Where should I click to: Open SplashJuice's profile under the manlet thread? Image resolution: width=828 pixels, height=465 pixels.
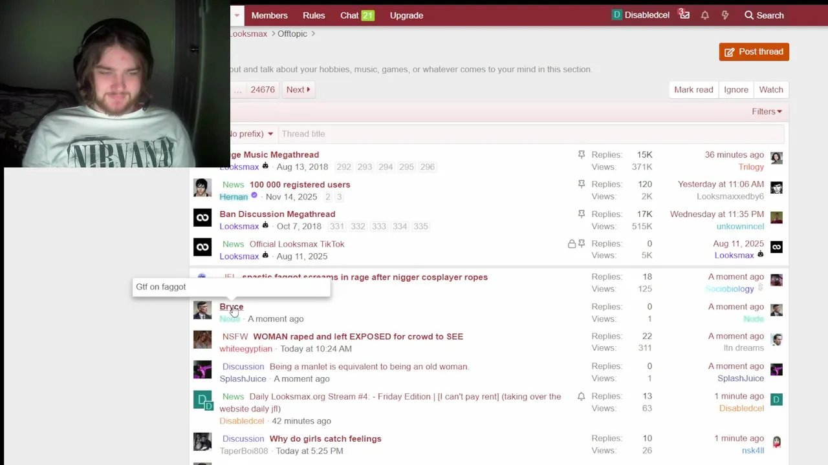tap(243, 378)
